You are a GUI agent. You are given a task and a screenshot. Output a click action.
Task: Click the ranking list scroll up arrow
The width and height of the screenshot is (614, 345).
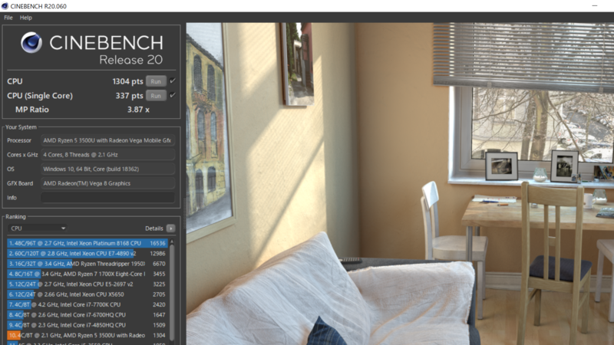click(x=171, y=242)
